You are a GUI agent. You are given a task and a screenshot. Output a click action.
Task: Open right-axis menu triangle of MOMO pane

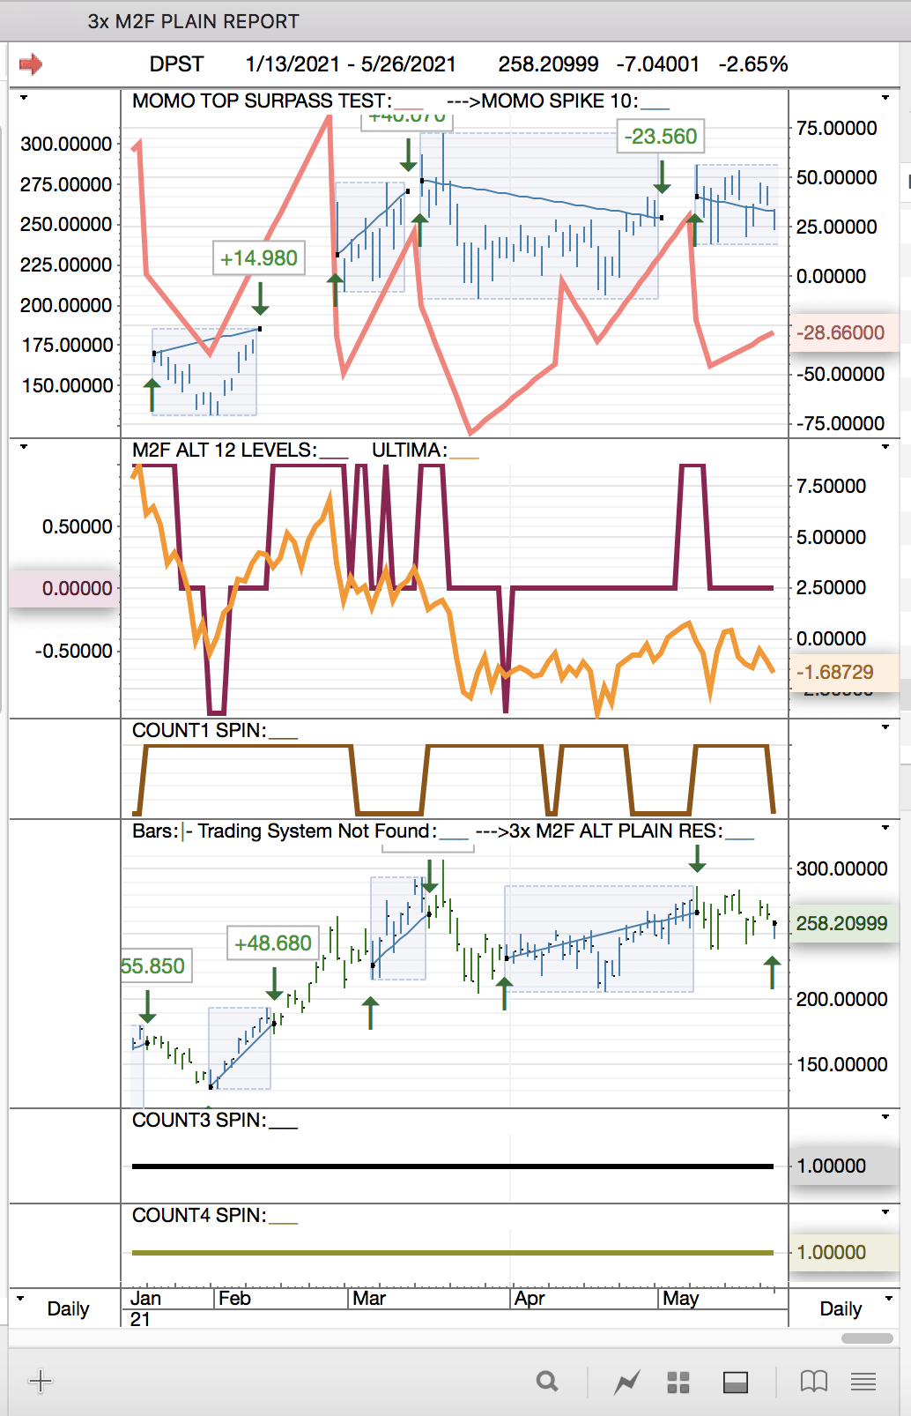coord(885,98)
